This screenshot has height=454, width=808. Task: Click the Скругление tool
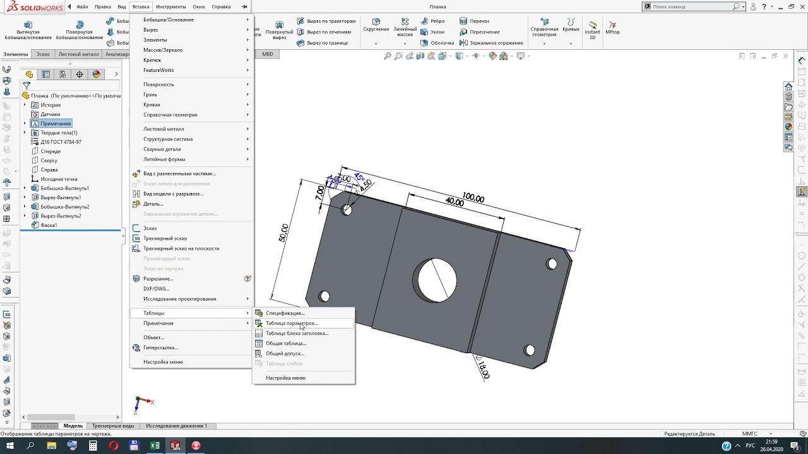pyautogui.click(x=376, y=26)
